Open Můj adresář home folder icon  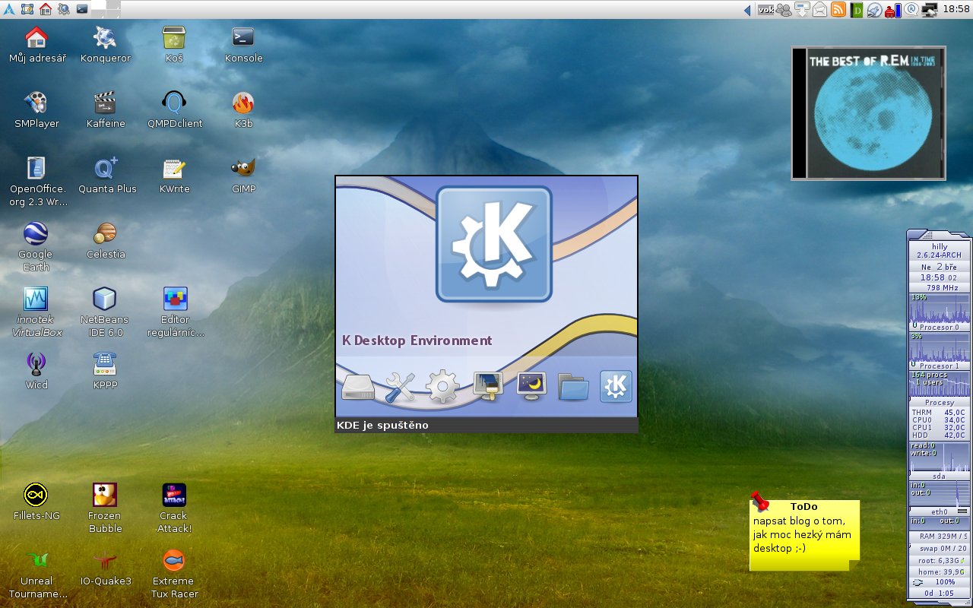coord(36,44)
